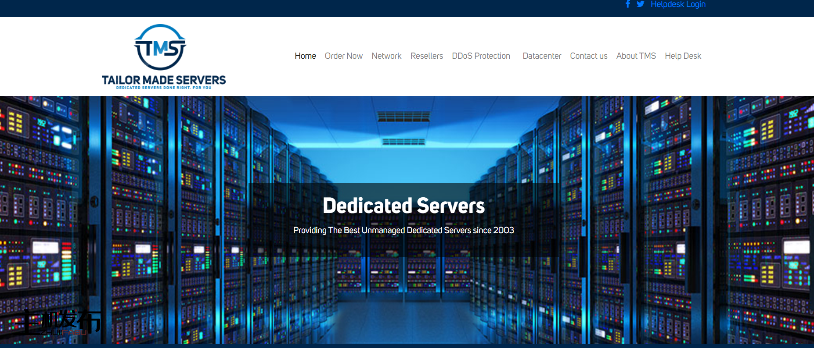
Task: Click the circular TMS logo emblem
Action: coord(160,47)
